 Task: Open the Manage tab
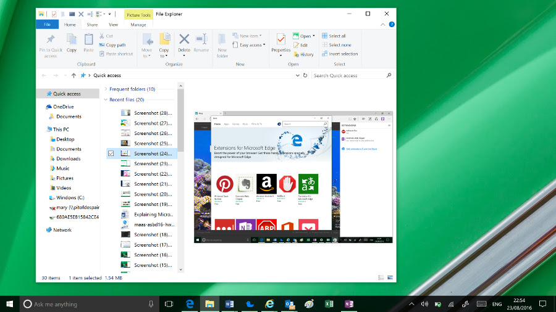pos(138,25)
